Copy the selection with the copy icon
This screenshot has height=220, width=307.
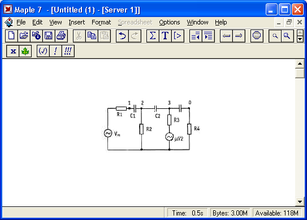tap(92, 36)
